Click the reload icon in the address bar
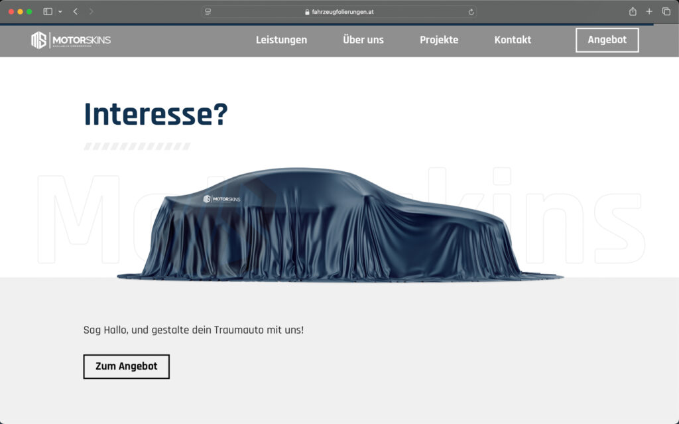The width and height of the screenshot is (679, 424). 471,11
